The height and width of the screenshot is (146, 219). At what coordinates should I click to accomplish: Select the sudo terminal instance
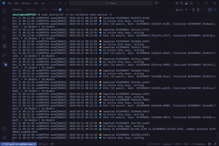tap(179, 10)
